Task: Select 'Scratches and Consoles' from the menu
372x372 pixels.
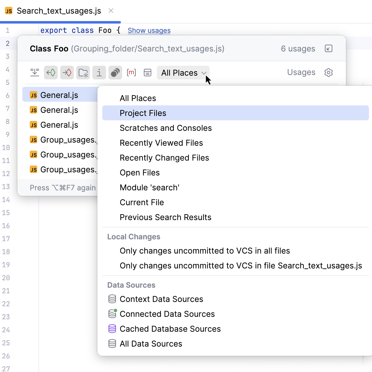Action: point(166,128)
